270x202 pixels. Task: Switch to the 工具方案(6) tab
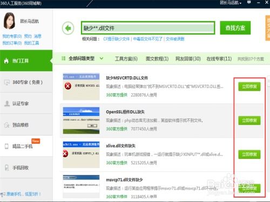tap(126, 59)
